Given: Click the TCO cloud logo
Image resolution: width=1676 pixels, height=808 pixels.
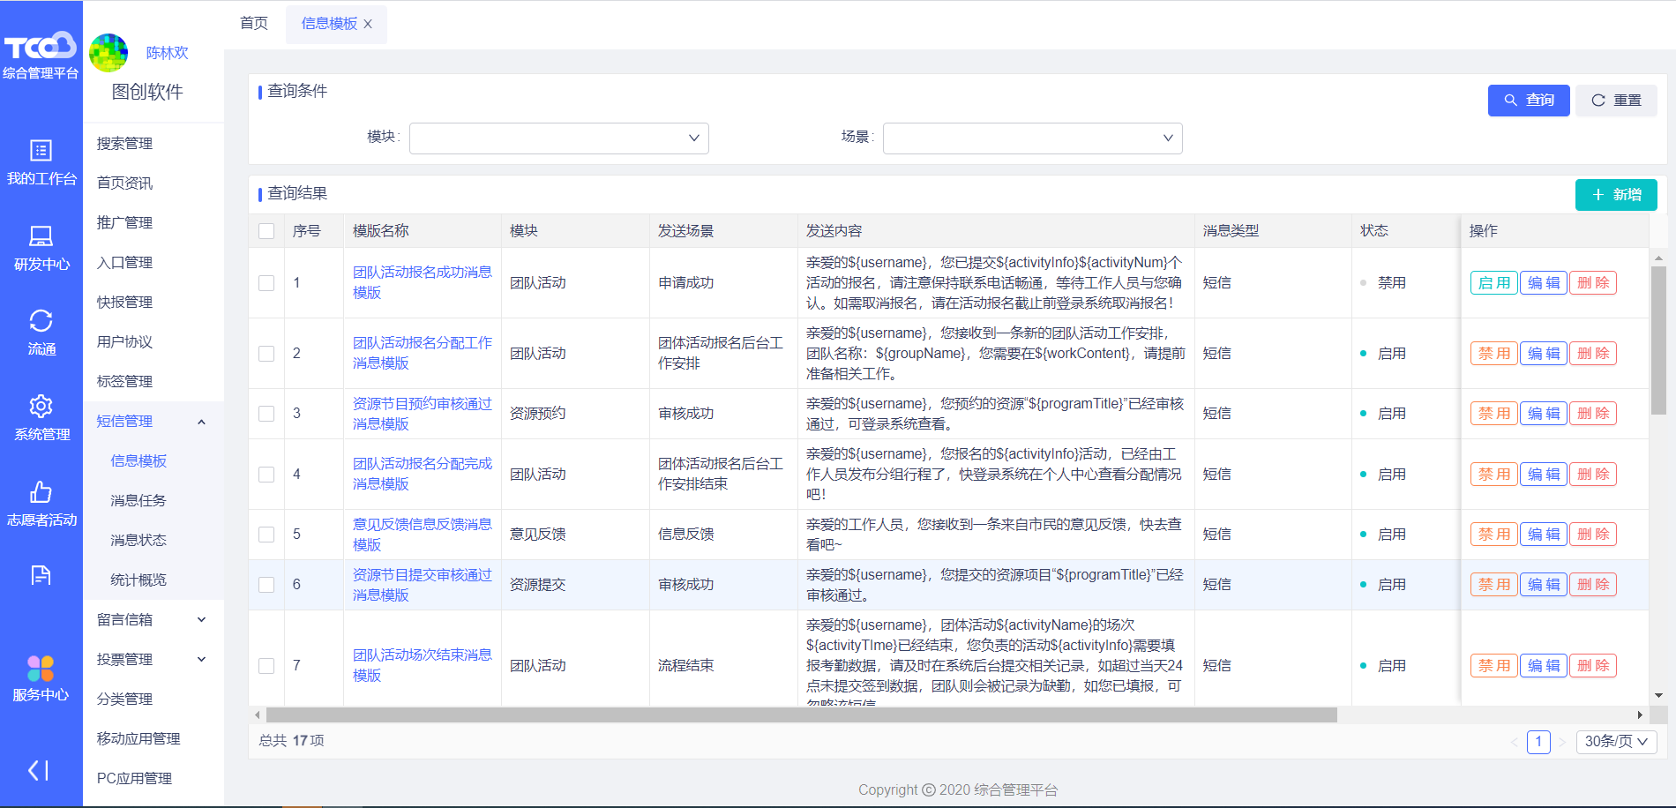Looking at the screenshot, I should click(41, 46).
